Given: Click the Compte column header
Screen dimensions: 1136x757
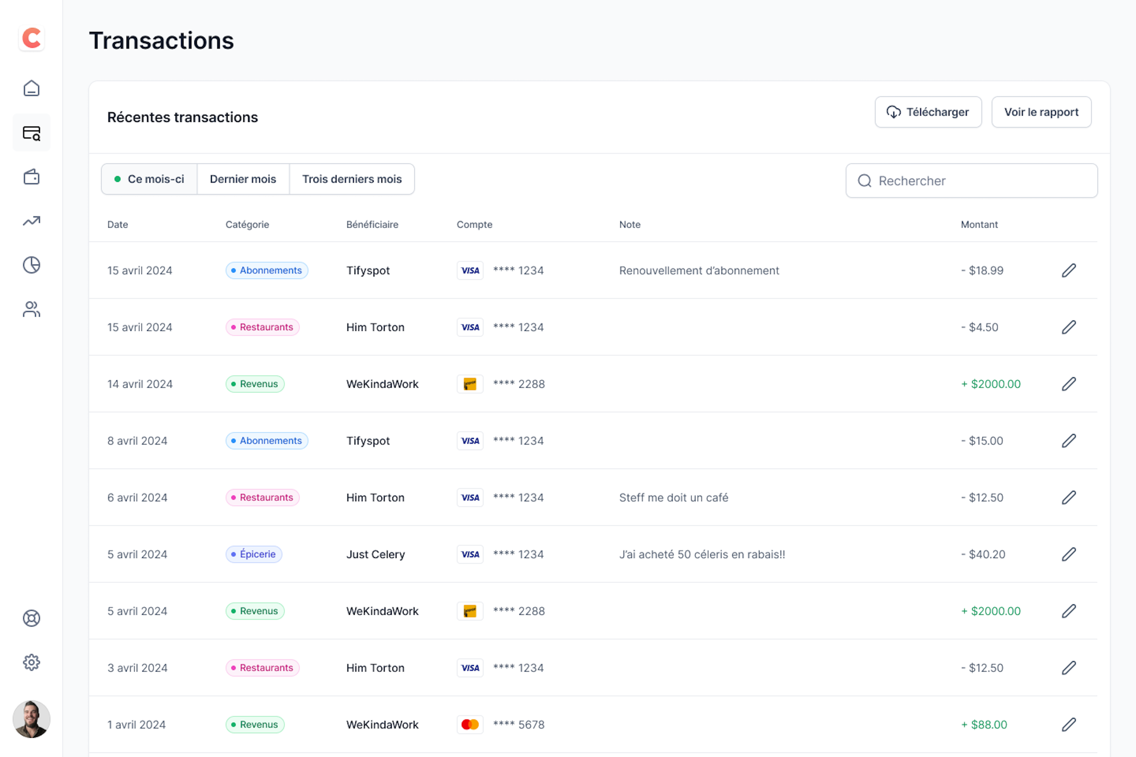Looking at the screenshot, I should click(475, 224).
